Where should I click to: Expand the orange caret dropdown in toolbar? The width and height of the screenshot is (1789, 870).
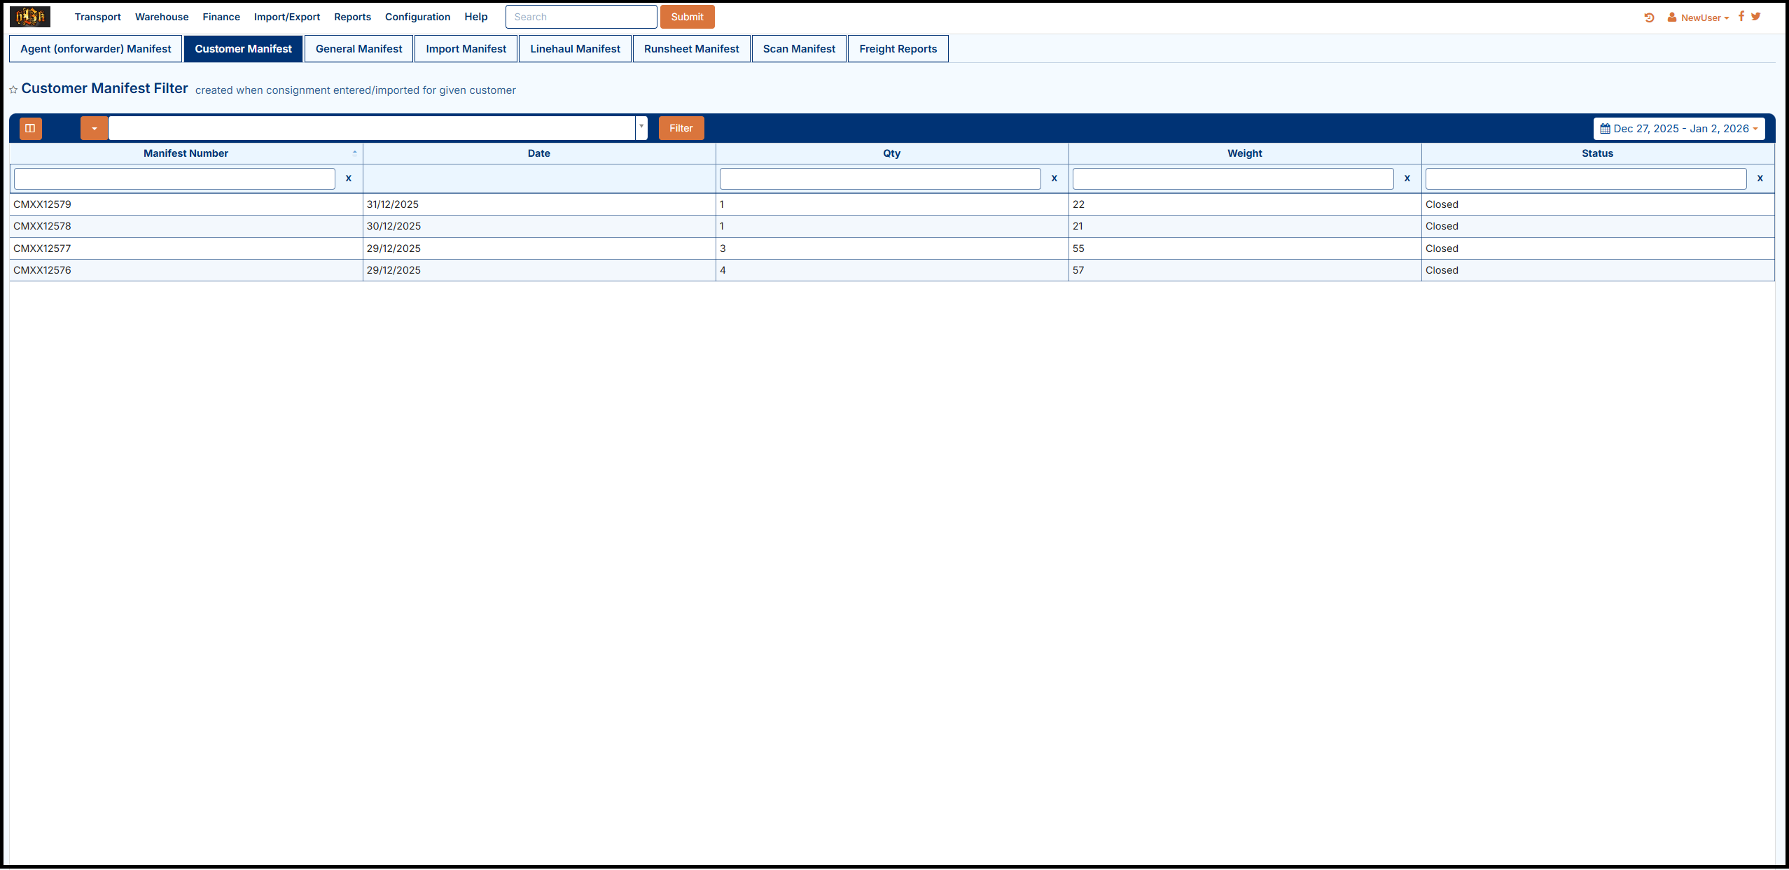click(x=94, y=128)
